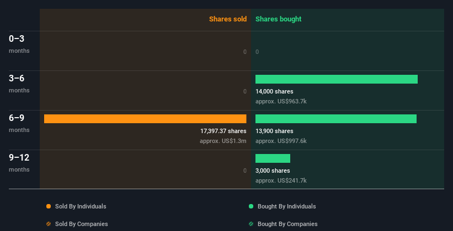Viewport: 453px width, 231px height.
Task: Click the 14,000 shares value
Action: [x=274, y=92]
